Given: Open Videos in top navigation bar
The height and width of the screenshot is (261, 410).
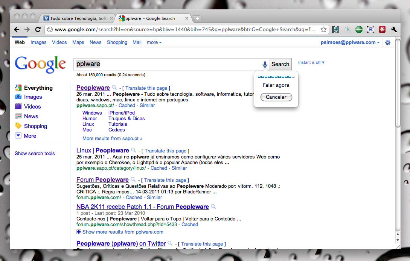Looking at the screenshot, I should pyautogui.click(x=59, y=42).
